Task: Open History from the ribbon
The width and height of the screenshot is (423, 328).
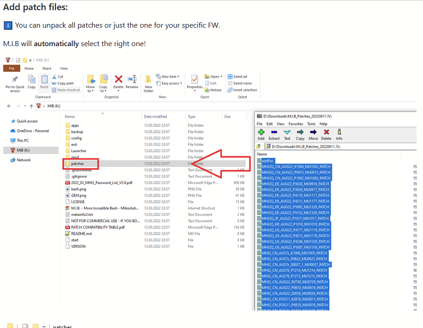Action: [215, 89]
